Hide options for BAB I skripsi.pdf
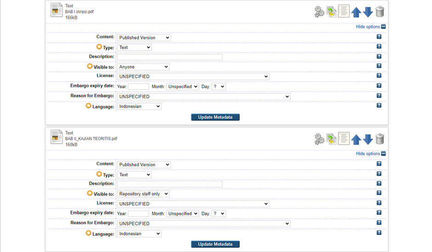Viewport: 432px width, 252px height. point(370,27)
